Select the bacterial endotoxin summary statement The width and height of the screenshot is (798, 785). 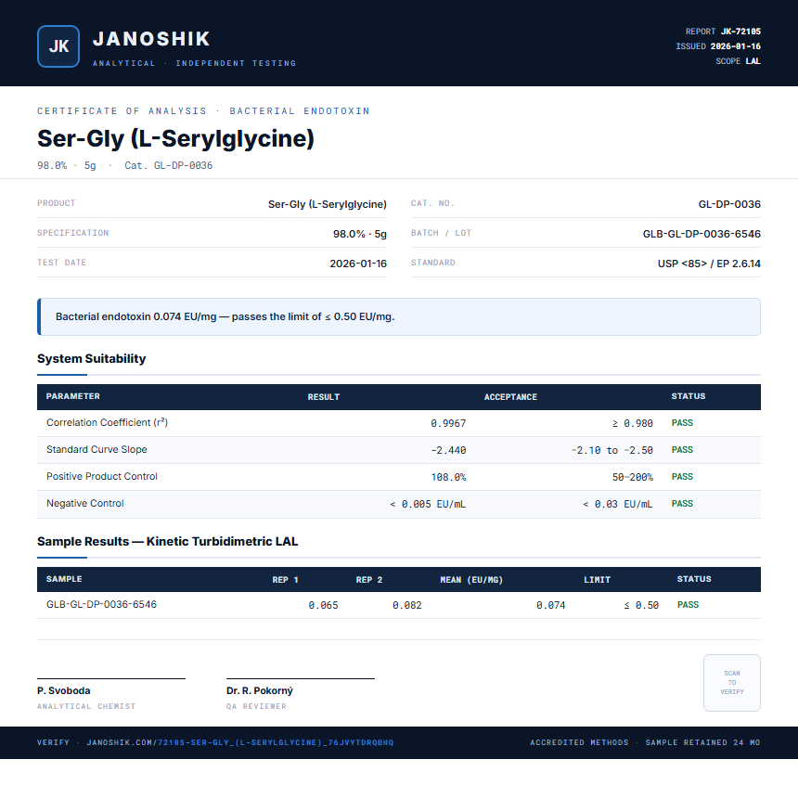tap(225, 316)
